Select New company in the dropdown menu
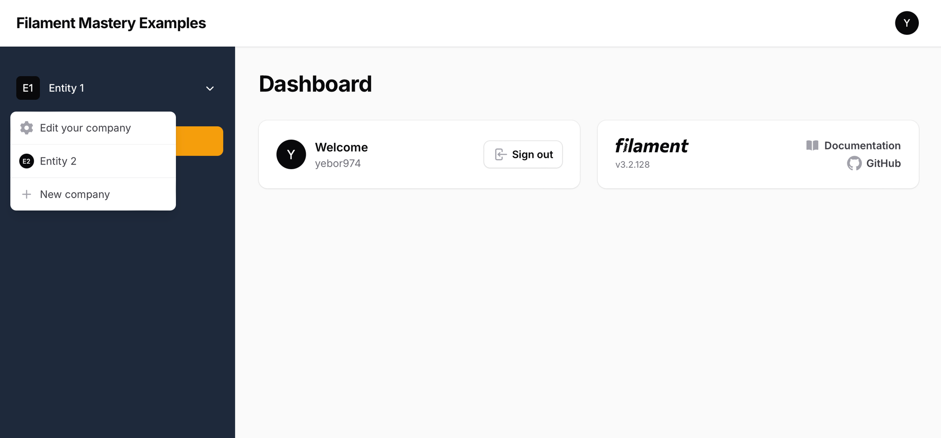 tap(74, 194)
